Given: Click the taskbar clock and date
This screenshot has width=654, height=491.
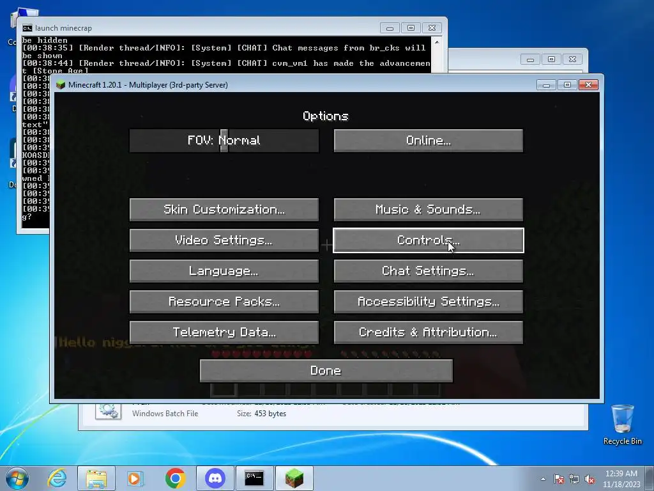Looking at the screenshot, I should pos(621,478).
